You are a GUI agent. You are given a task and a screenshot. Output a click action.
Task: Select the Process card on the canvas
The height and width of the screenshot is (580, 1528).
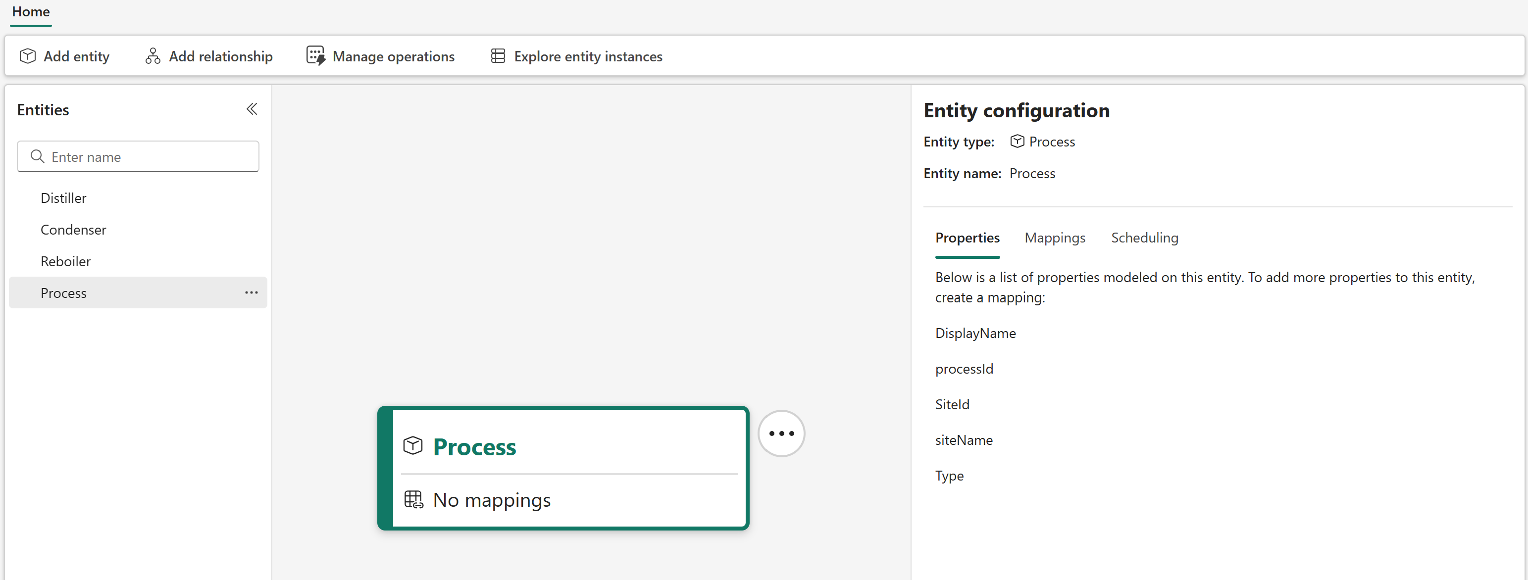click(x=562, y=469)
